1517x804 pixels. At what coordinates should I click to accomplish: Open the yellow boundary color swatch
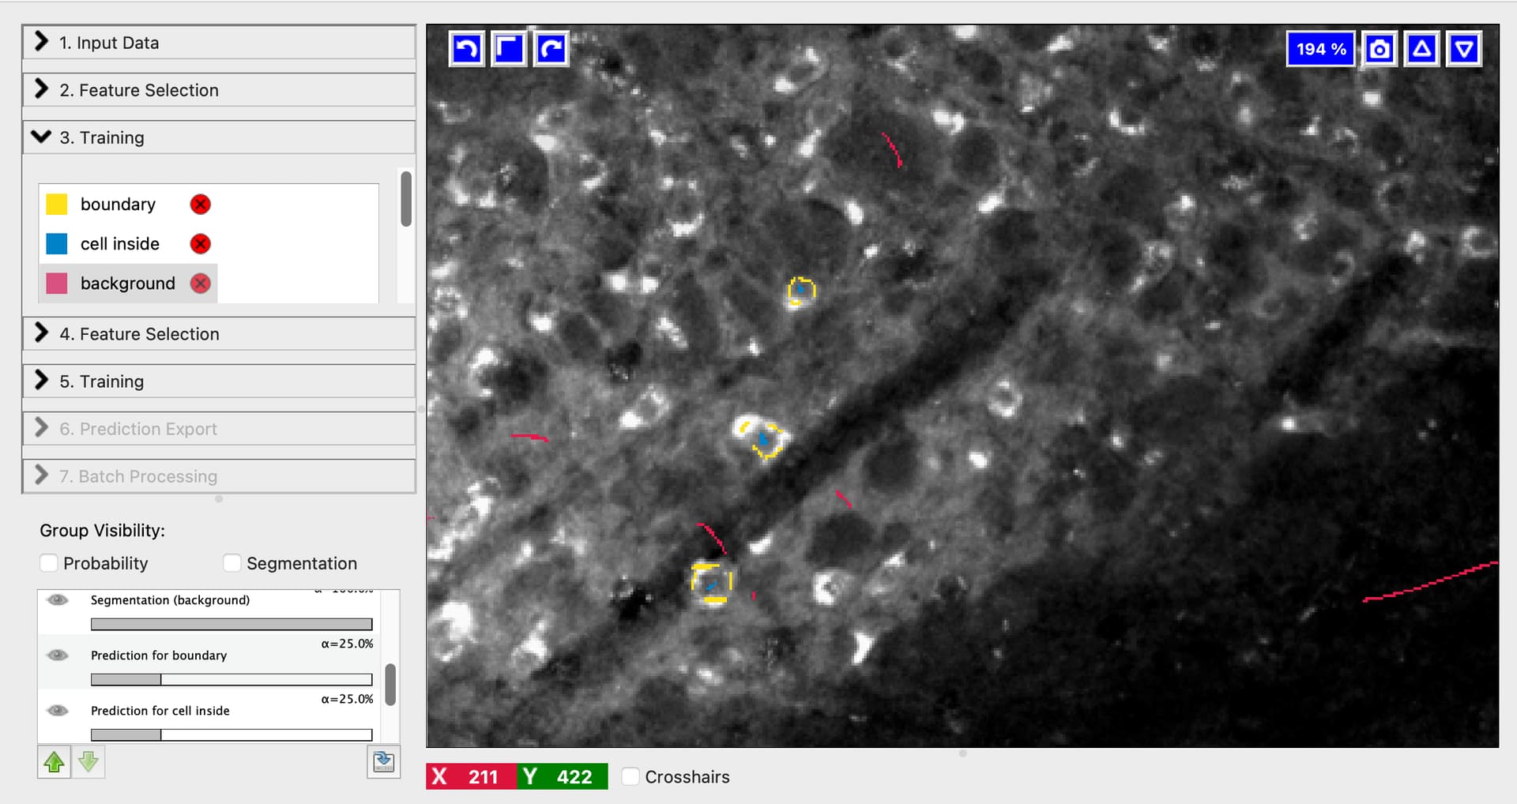click(57, 205)
